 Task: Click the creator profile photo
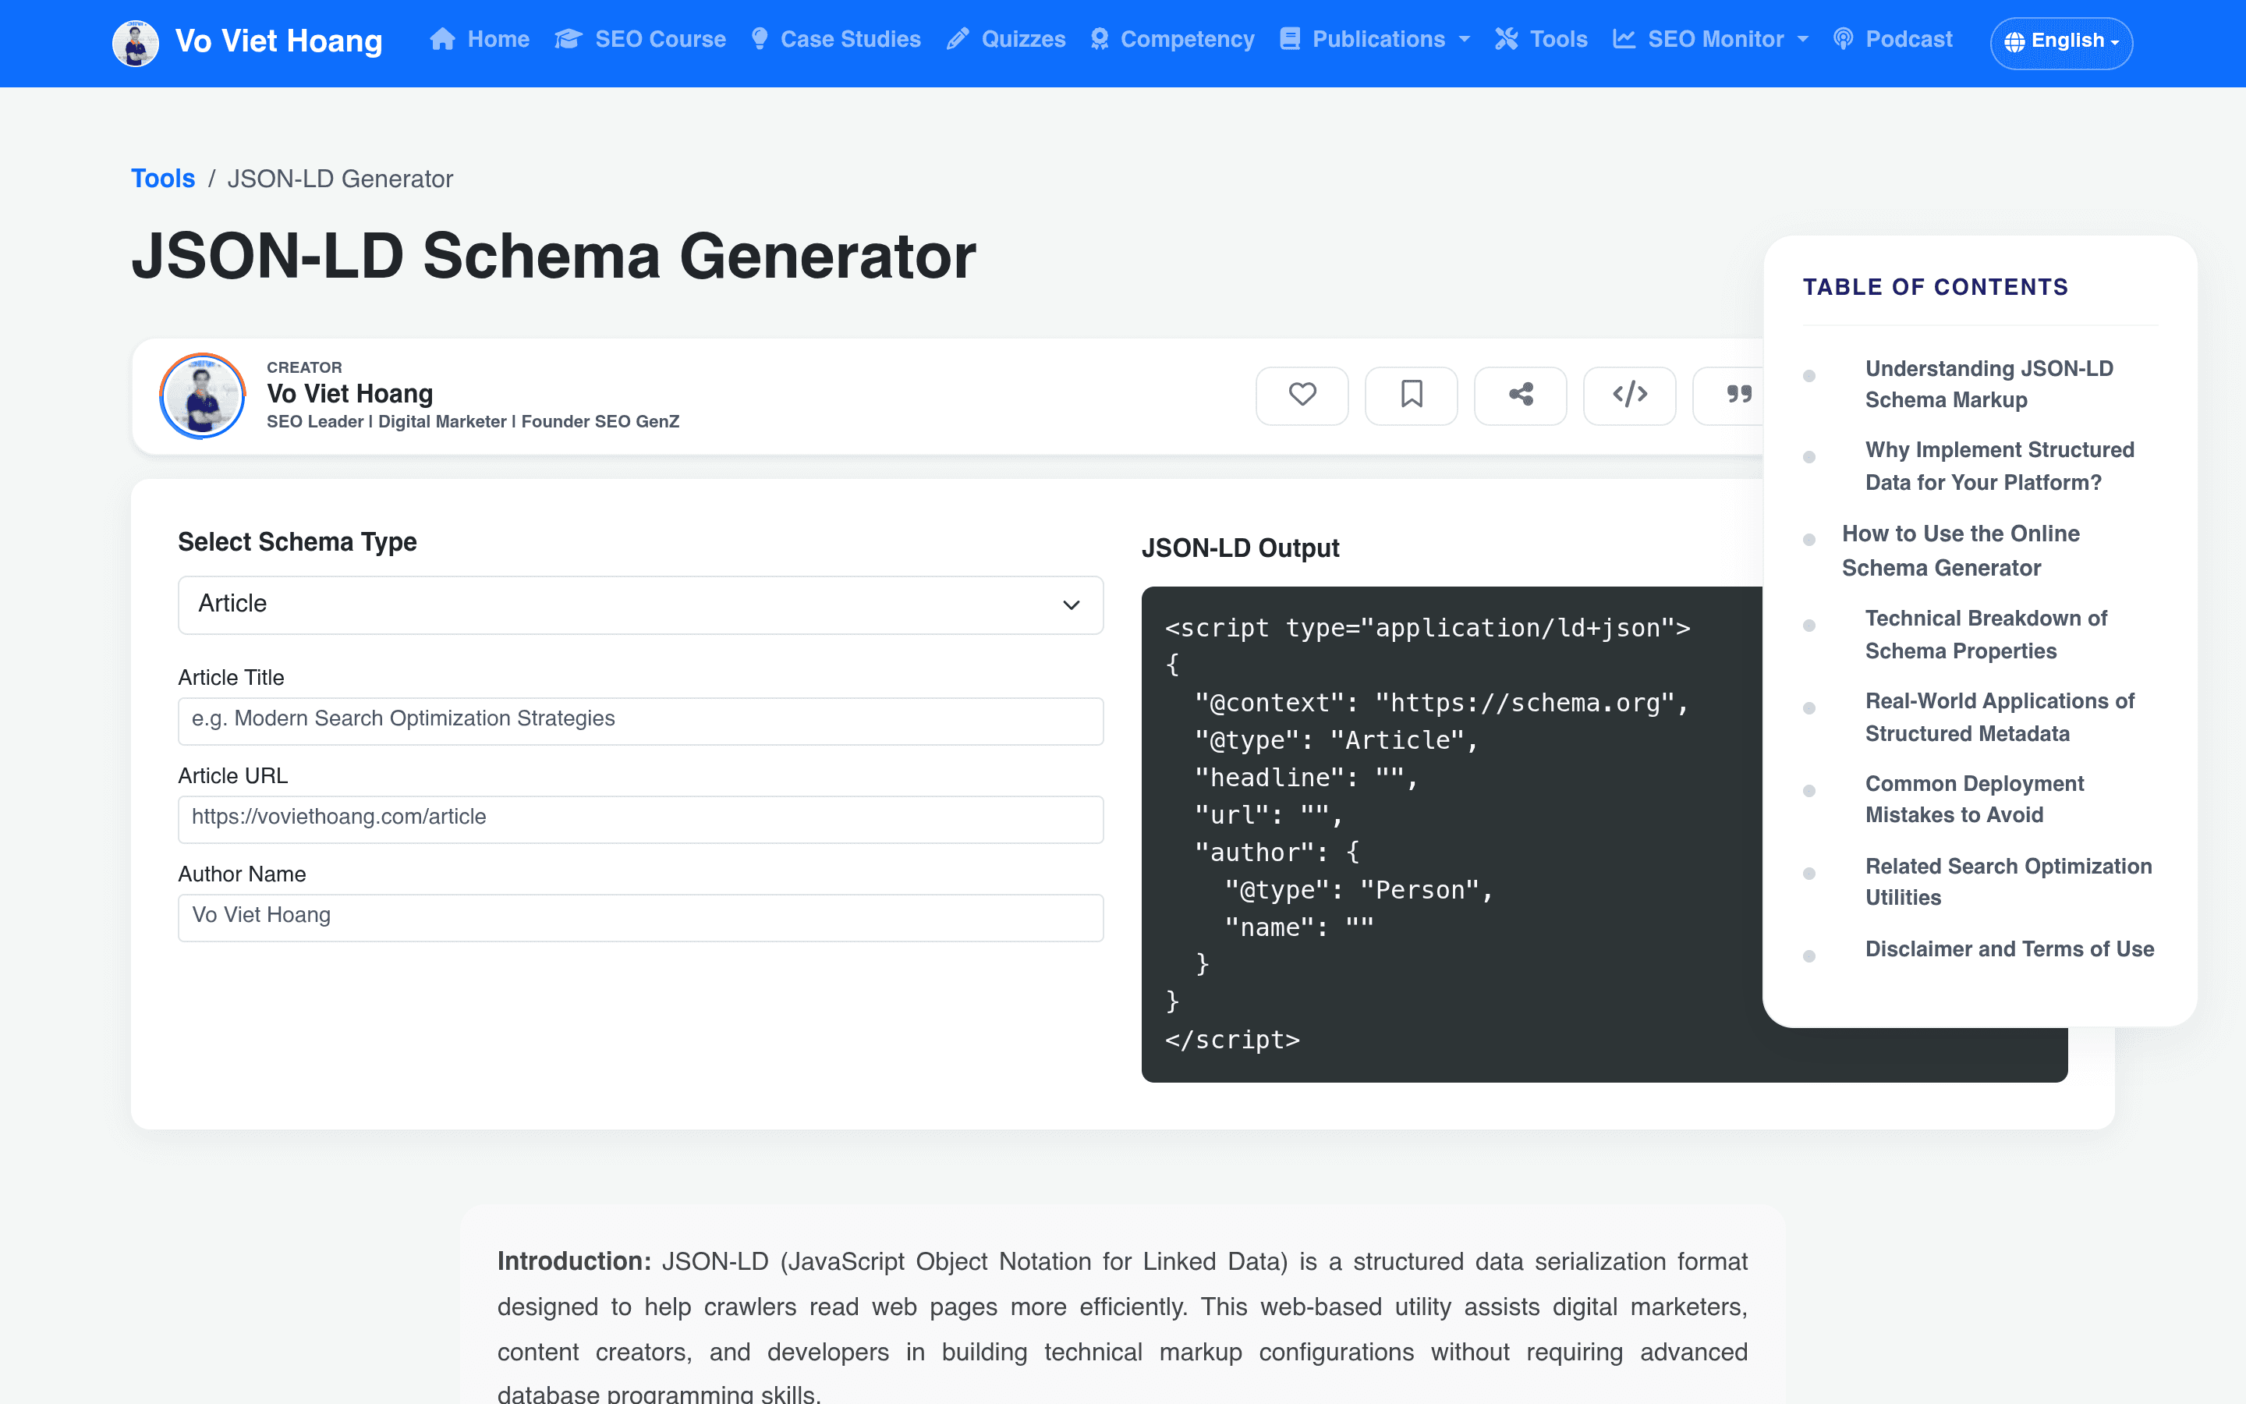(x=202, y=395)
